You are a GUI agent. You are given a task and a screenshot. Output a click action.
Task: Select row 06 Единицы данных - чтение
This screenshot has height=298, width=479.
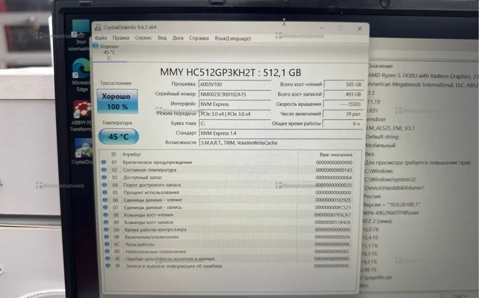pos(226,199)
